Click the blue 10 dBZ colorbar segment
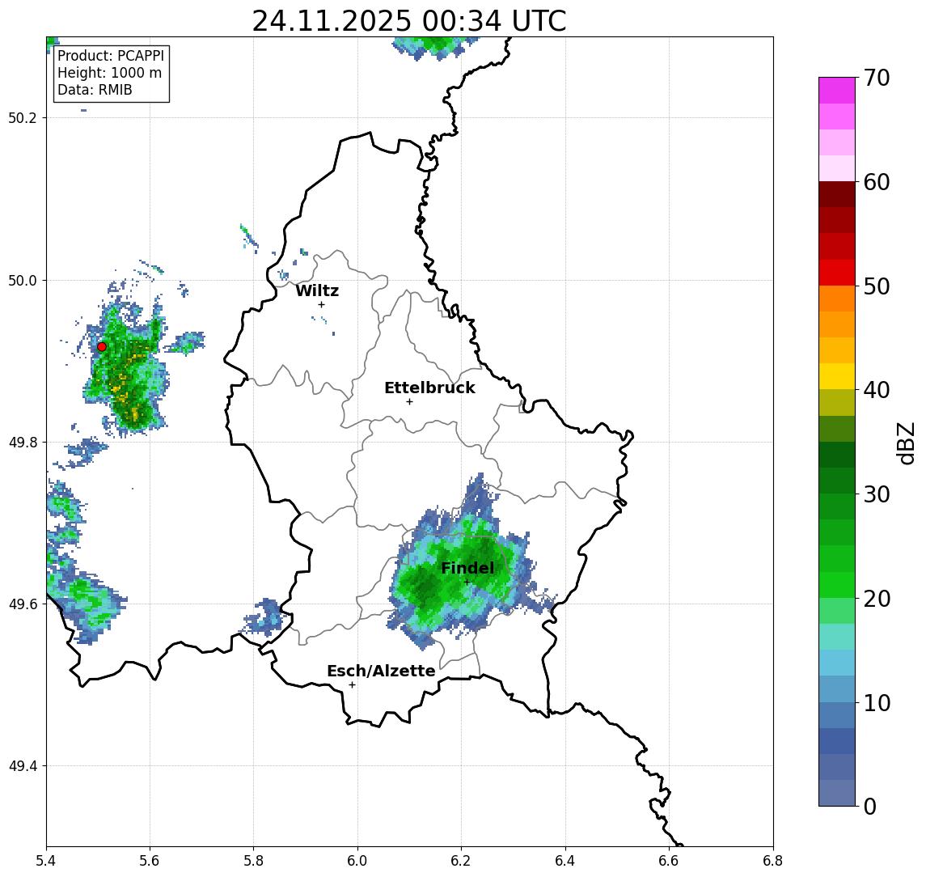926x877 pixels. [x=837, y=714]
